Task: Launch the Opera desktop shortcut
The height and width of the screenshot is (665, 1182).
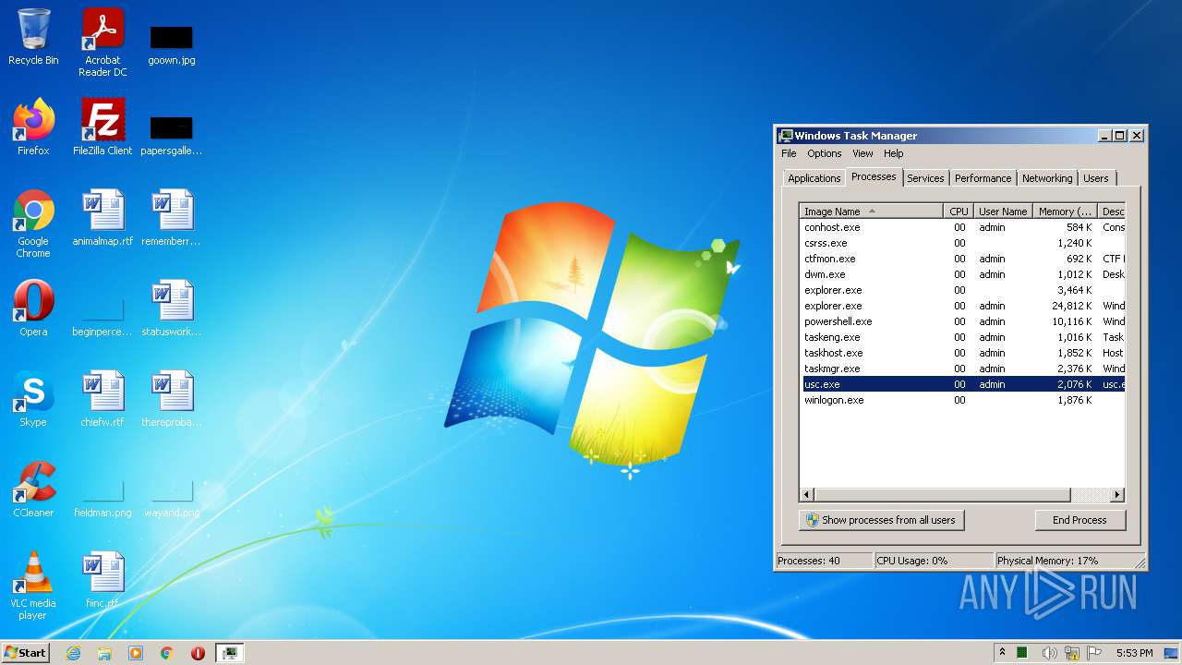Action: (33, 308)
